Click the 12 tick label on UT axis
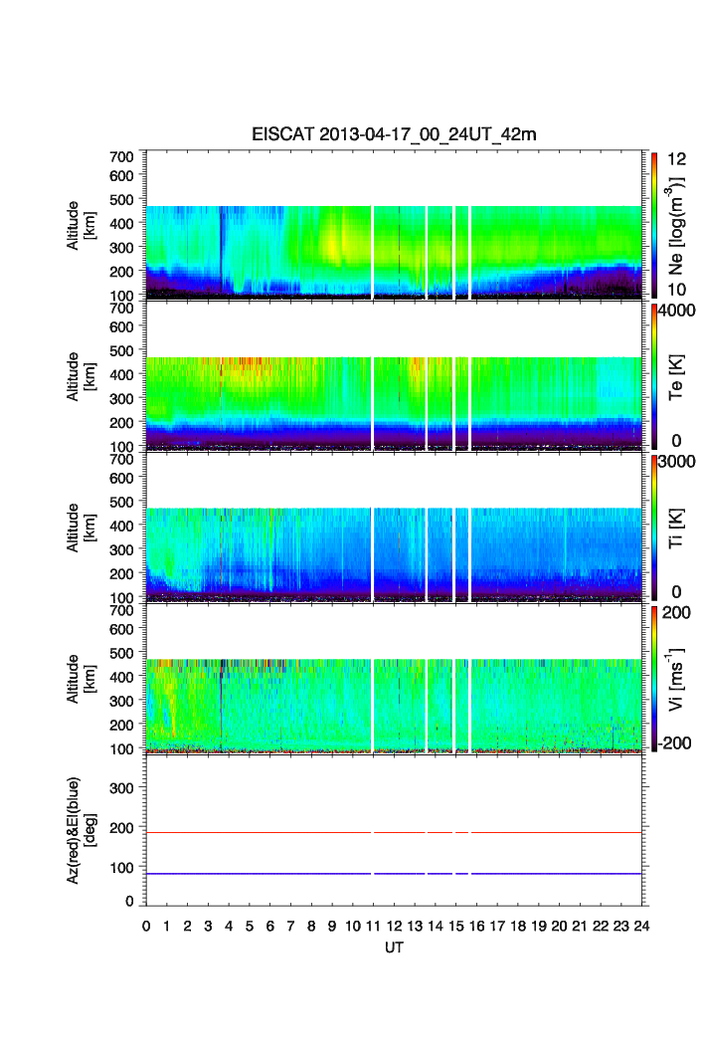The width and height of the screenshot is (704, 1057). (394, 927)
